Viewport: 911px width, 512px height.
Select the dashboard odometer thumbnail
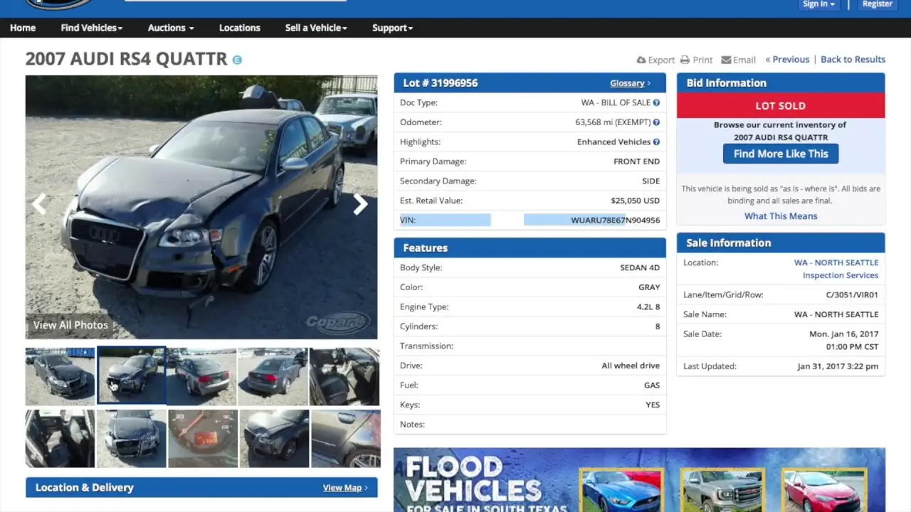(x=203, y=439)
